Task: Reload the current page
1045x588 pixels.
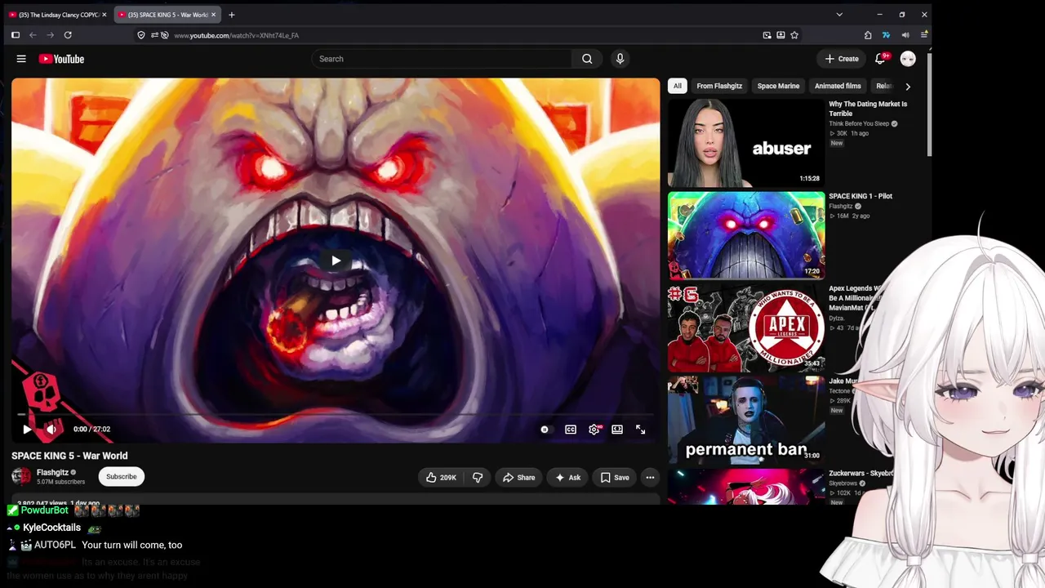Action: tap(68, 35)
